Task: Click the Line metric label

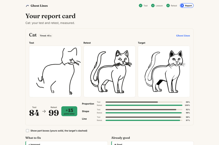Action: pyautogui.click(x=84, y=119)
